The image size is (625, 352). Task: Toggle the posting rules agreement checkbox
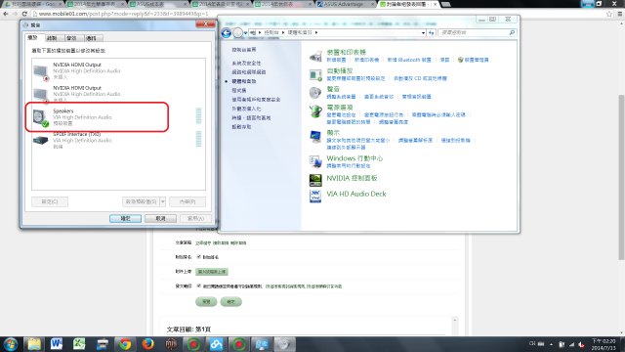click(x=198, y=286)
